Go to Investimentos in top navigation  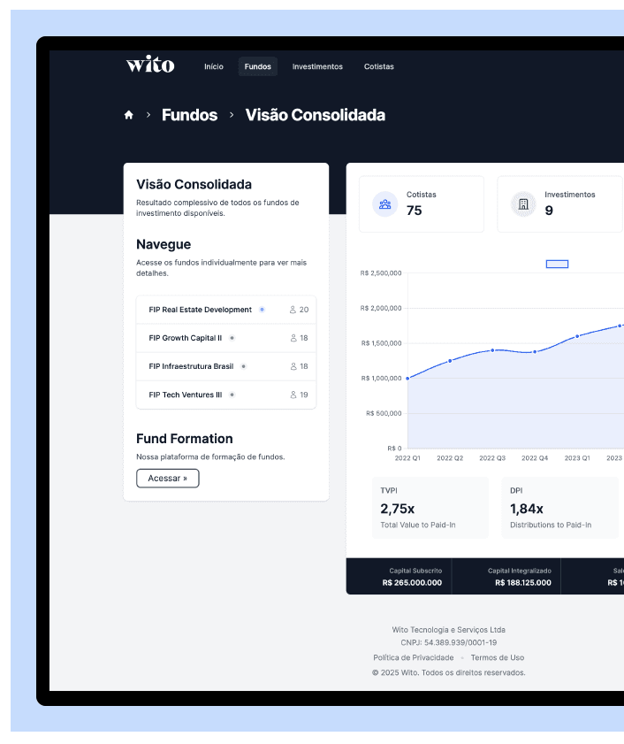(x=317, y=66)
